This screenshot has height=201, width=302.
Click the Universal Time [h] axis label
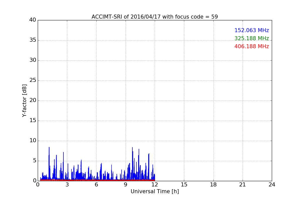[x=155, y=191]
